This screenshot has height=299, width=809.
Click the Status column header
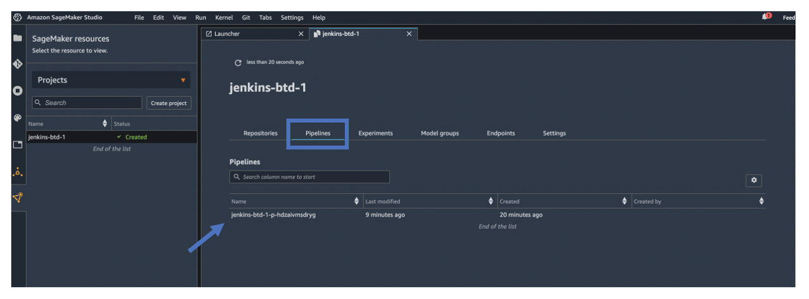(x=122, y=124)
